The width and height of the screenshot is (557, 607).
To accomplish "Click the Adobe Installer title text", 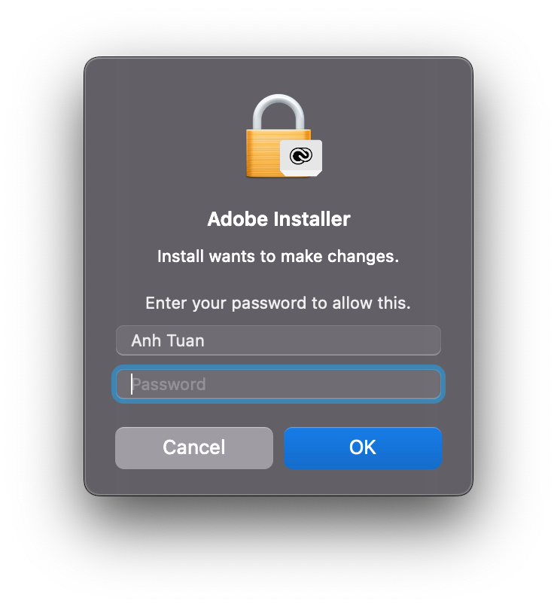I will [278, 219].
